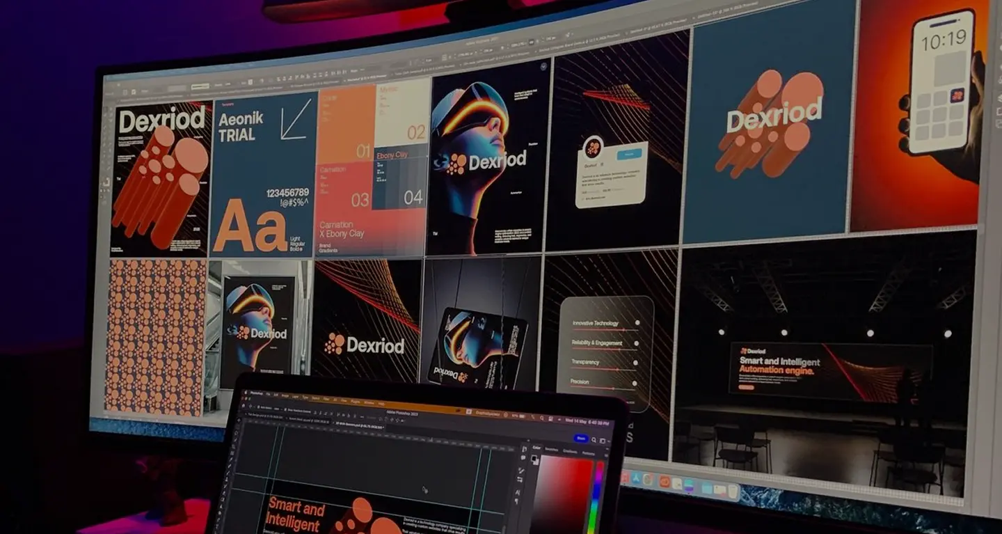Click the foreground color swatch in Color panel

534,460
